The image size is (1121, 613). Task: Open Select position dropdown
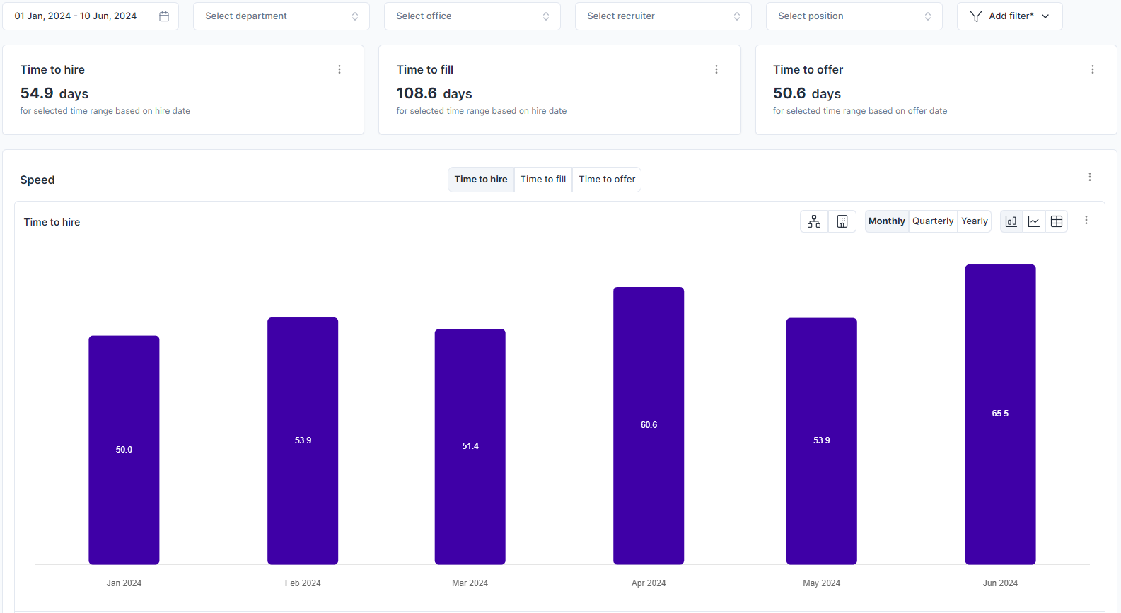[x=854, y=16]
